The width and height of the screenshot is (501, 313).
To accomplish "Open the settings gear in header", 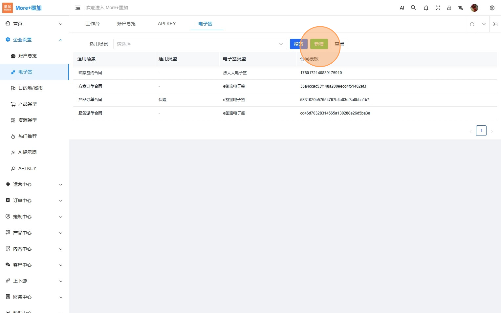I will (492, 8).
